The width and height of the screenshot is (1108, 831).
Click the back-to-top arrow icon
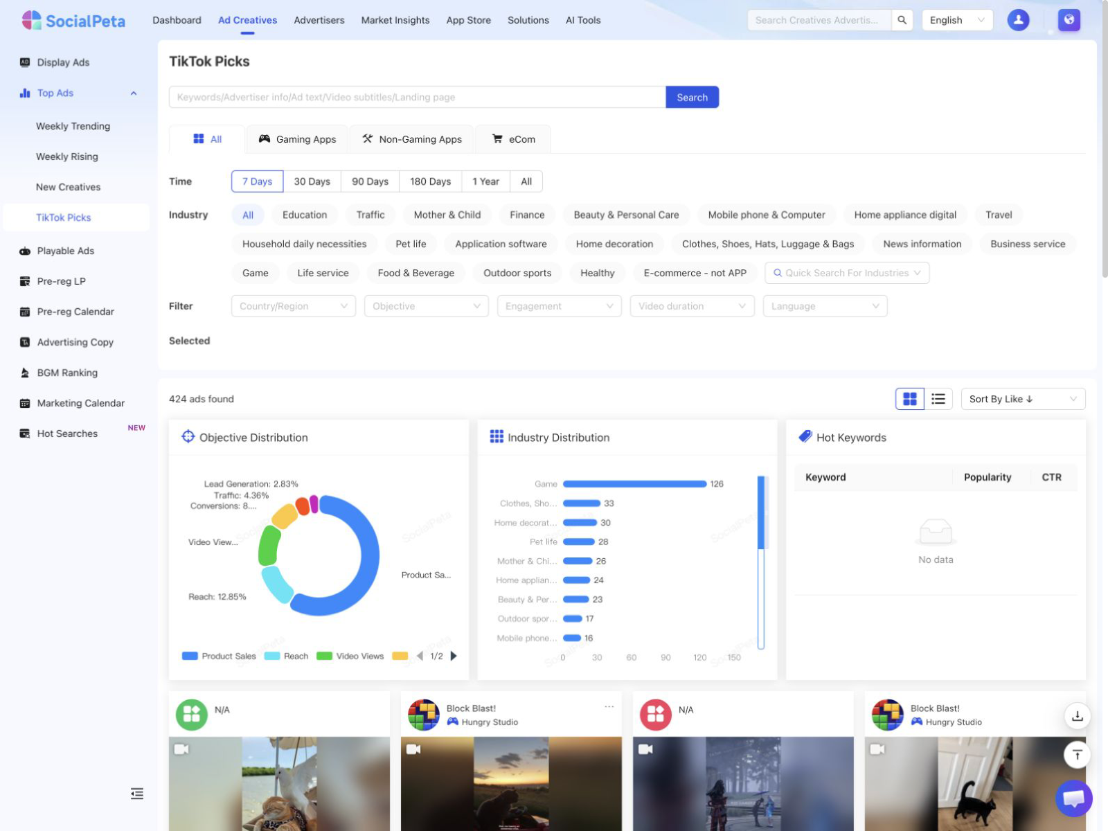[x=1077, y=755]
